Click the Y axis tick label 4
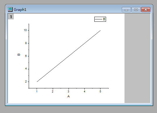The width and height of the screenshot is (157, 113). (x=26, y=69)
